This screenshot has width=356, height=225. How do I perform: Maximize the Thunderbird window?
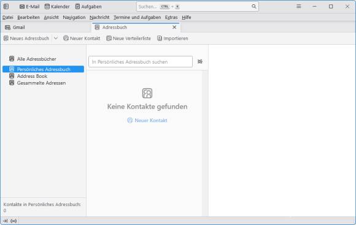point(331,6)
